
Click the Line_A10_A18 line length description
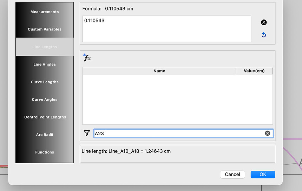[126, 151]
